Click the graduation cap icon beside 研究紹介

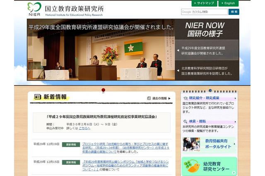(x=185, y=98)
